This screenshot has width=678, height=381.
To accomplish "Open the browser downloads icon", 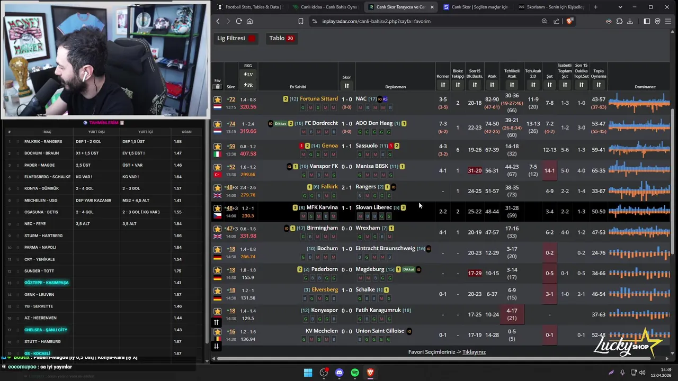I will [x=630, y=21].
